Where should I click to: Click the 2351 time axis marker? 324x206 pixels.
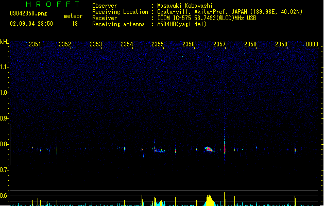[x=35, y=44]
